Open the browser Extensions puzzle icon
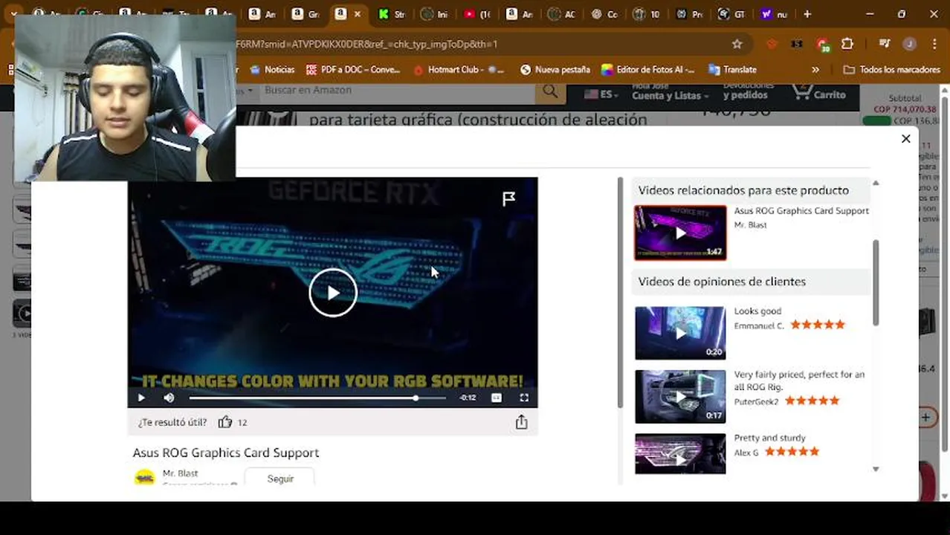Image resolution: width=950 pixels, height=535 pixels. [x=847, y=44]
